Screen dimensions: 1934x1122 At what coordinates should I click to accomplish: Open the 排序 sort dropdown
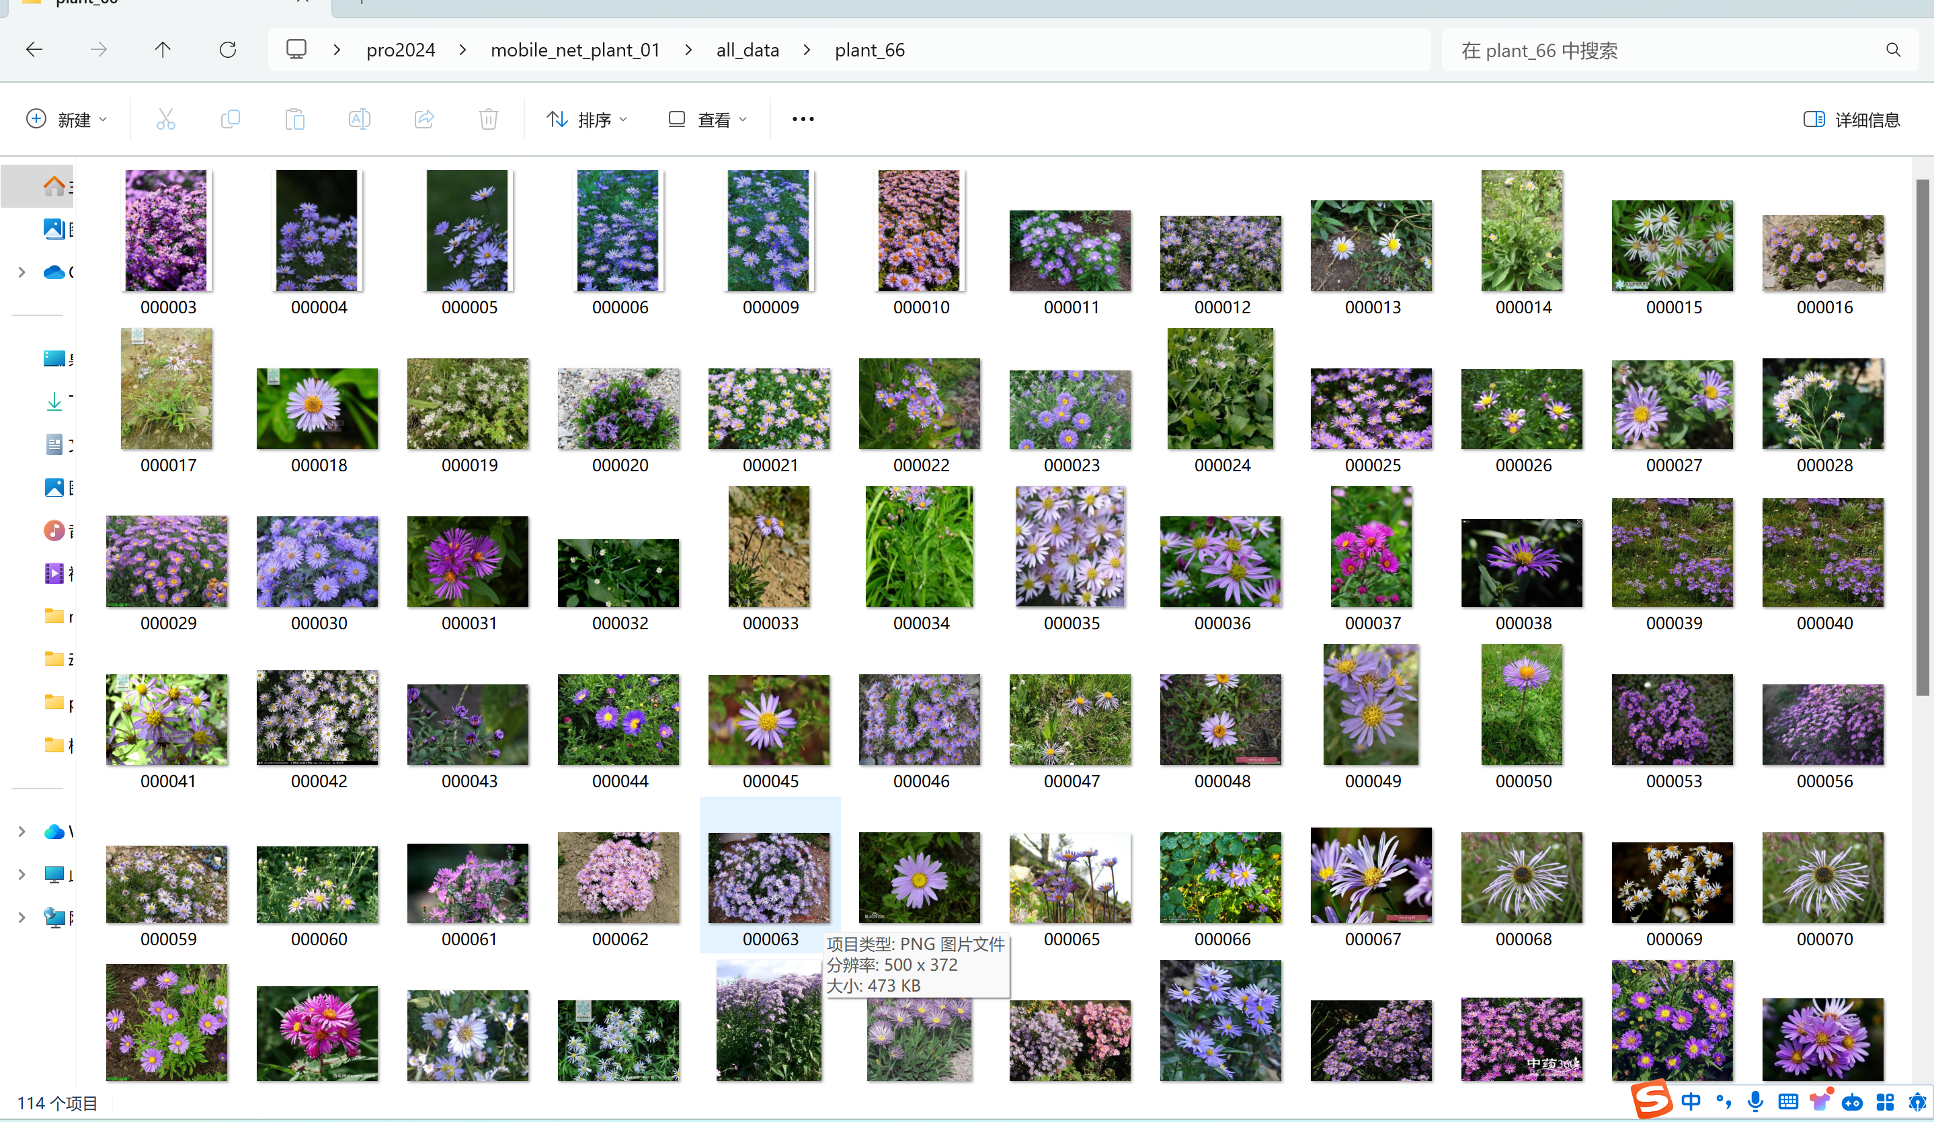tap(587, 120)
